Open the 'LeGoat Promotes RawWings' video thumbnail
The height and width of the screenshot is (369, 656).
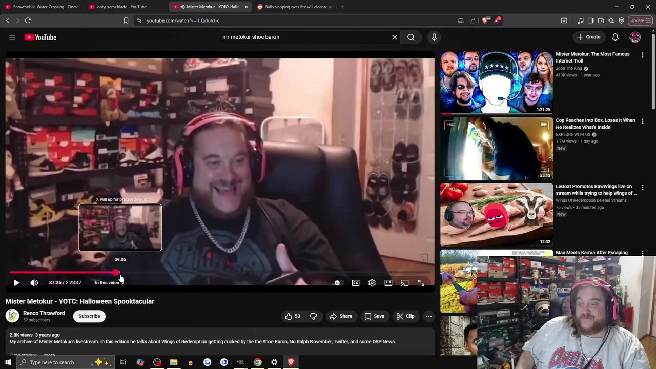pos(497,215)
